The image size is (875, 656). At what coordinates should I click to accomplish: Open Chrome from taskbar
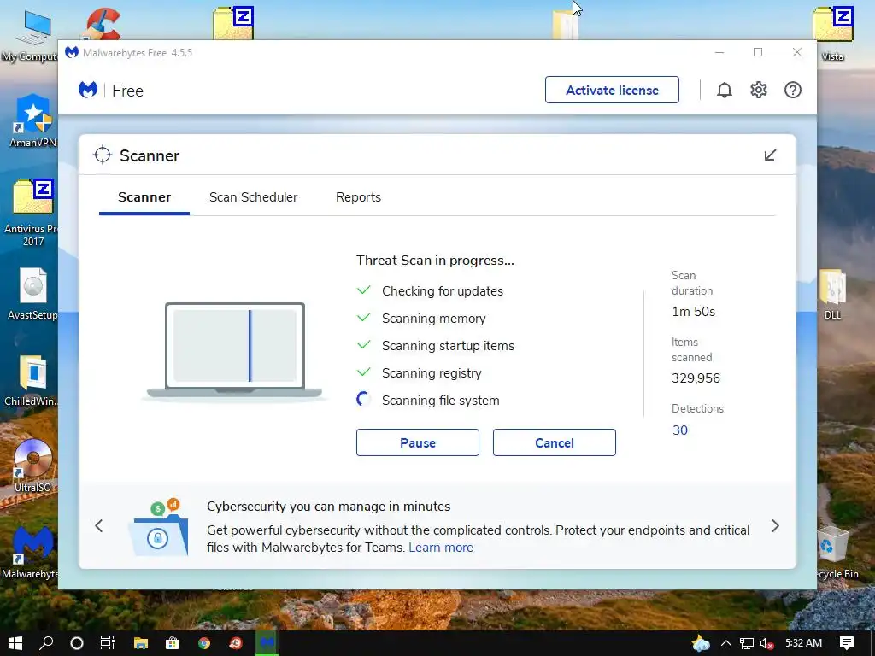pos(204,643)
